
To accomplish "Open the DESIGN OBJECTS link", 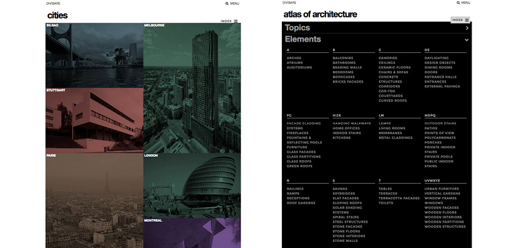I will (x=440, y=63).
